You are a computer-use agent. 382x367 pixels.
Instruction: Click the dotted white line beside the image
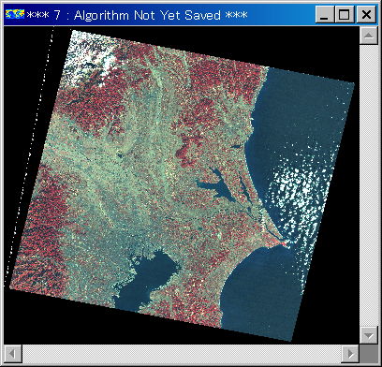pos(29,156)
